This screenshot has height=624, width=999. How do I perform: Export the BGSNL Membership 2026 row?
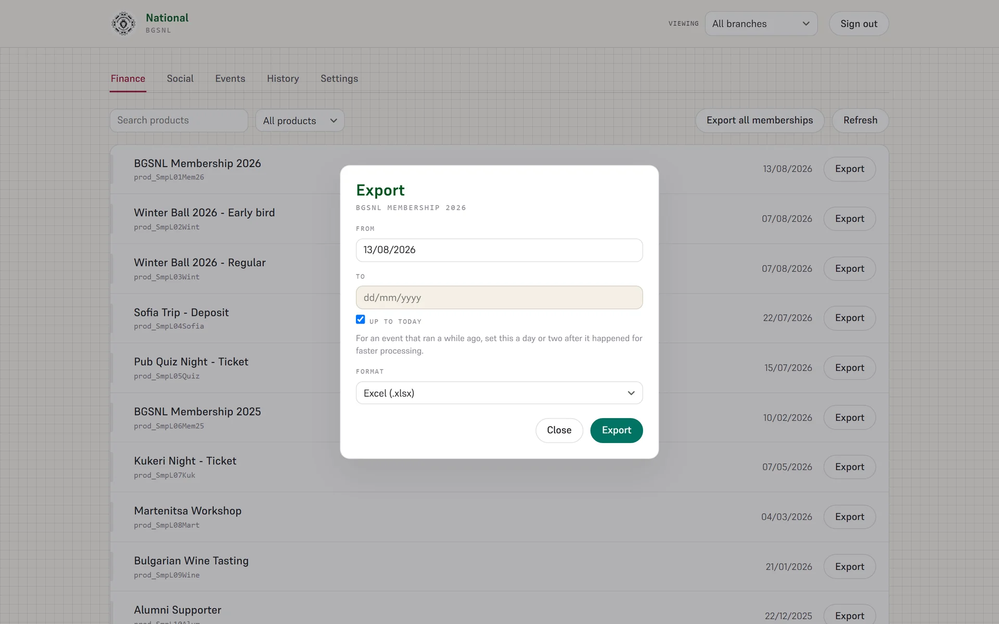click(849, 169)
